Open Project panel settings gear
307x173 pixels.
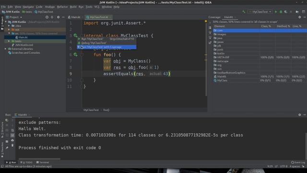coord(58,17)
